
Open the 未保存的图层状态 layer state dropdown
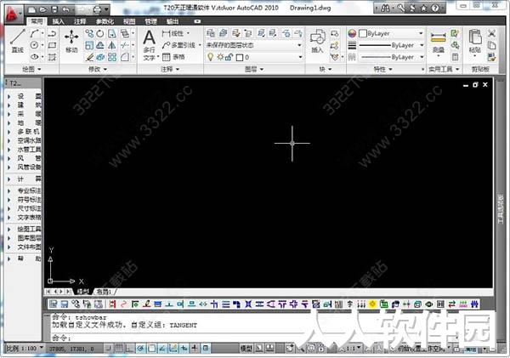click(254, 45)
